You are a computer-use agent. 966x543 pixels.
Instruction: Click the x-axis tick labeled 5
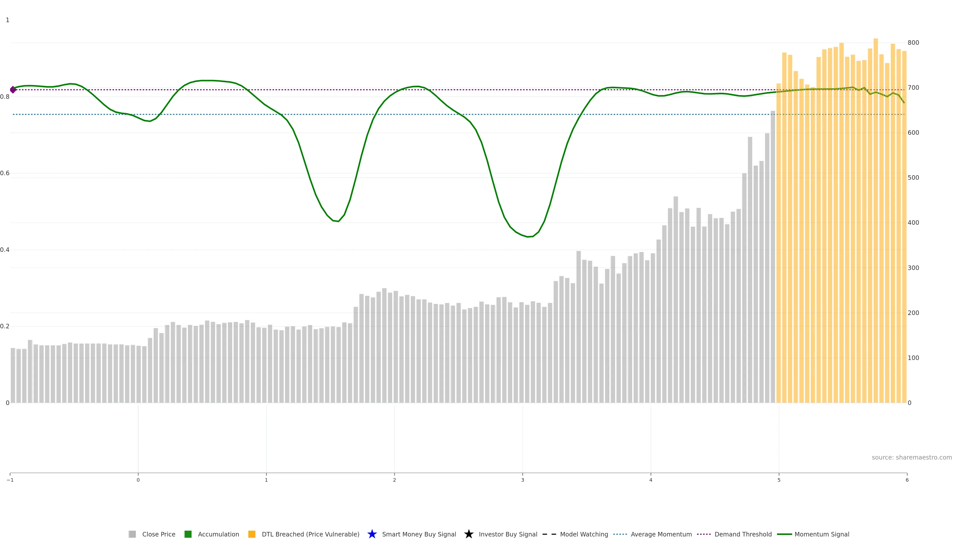click(779, 480)
